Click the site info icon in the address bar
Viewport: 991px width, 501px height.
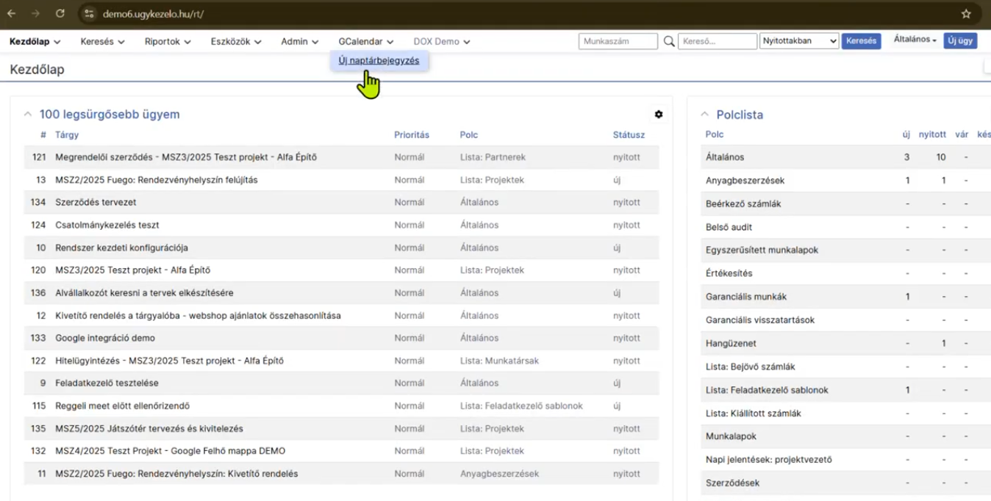(x=89, y=14)
